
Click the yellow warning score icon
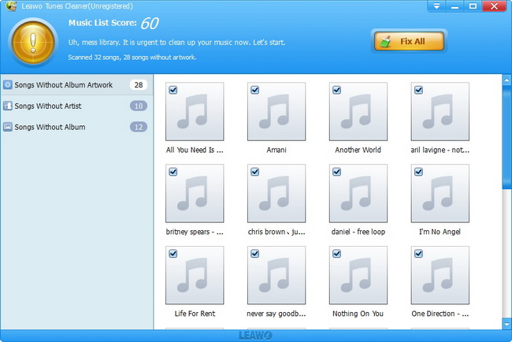click(33, 43)
